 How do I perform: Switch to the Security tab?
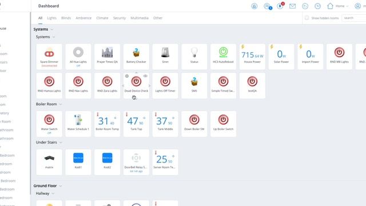pyautogui.click(x=120, y=18)
